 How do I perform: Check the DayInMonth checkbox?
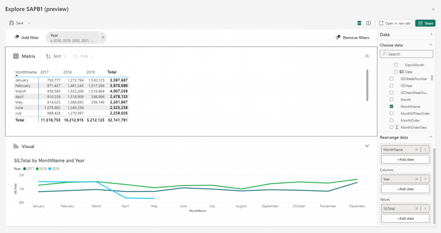coord(396,65)
